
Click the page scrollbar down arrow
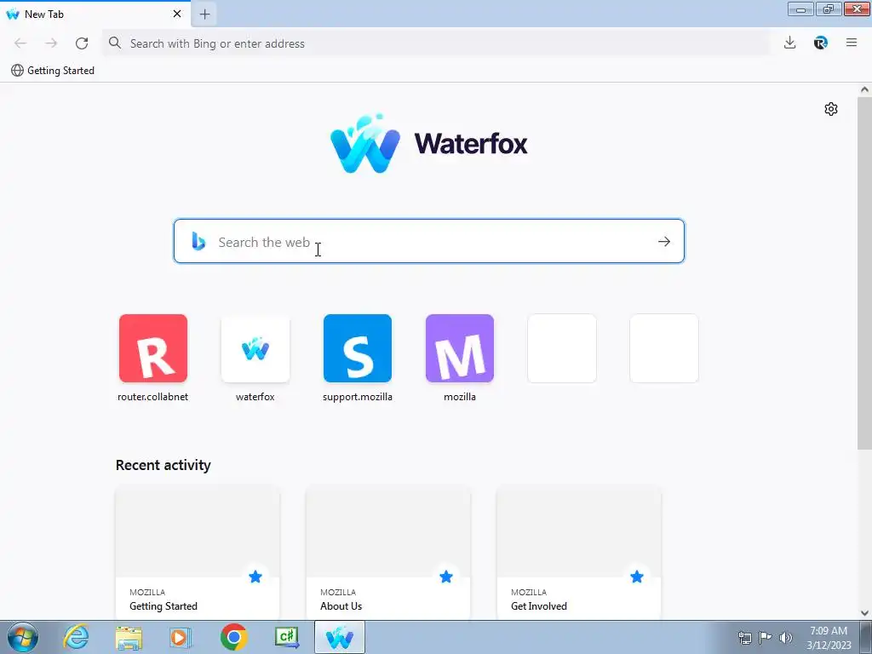coord(864,613)
